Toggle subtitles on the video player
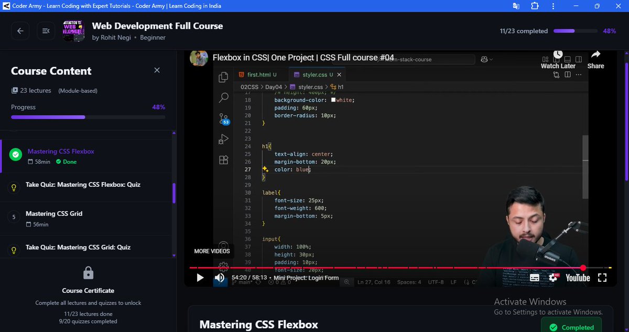 (x=535, y=278)
